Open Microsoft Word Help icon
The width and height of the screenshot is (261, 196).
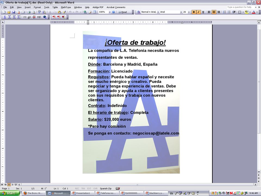pos(114,12)
